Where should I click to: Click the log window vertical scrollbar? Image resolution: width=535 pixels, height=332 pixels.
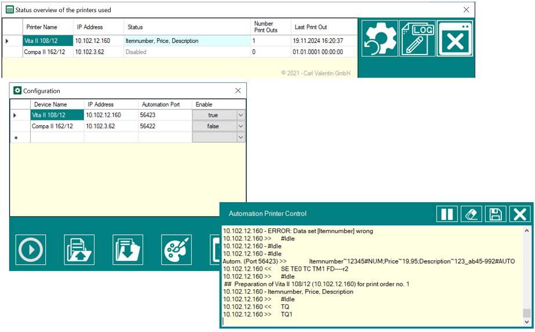[526, 272]
